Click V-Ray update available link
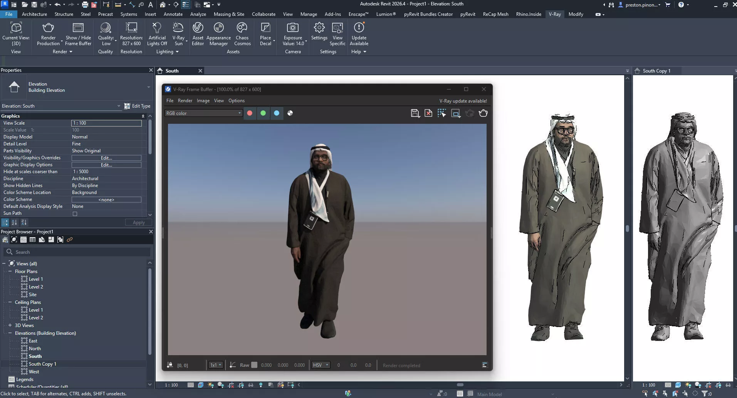 tap(463, 101)
